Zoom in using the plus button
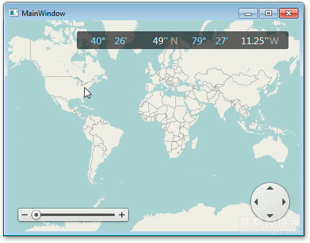 (x=122, y=215)
